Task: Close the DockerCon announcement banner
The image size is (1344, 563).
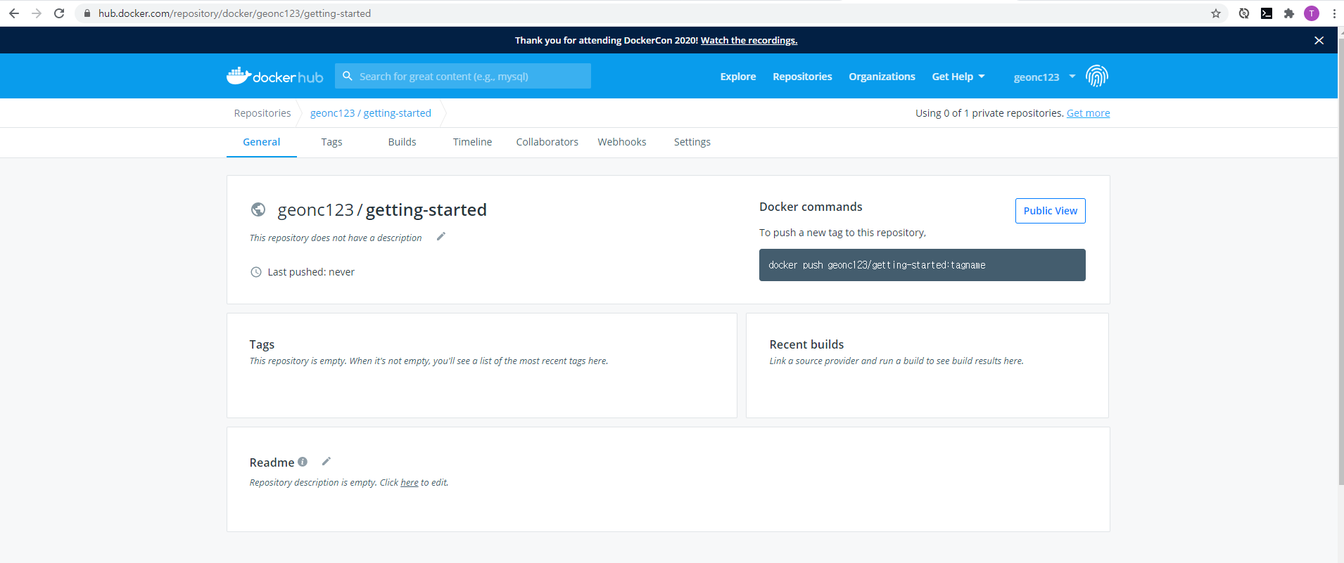Action: pos(1319,40)
